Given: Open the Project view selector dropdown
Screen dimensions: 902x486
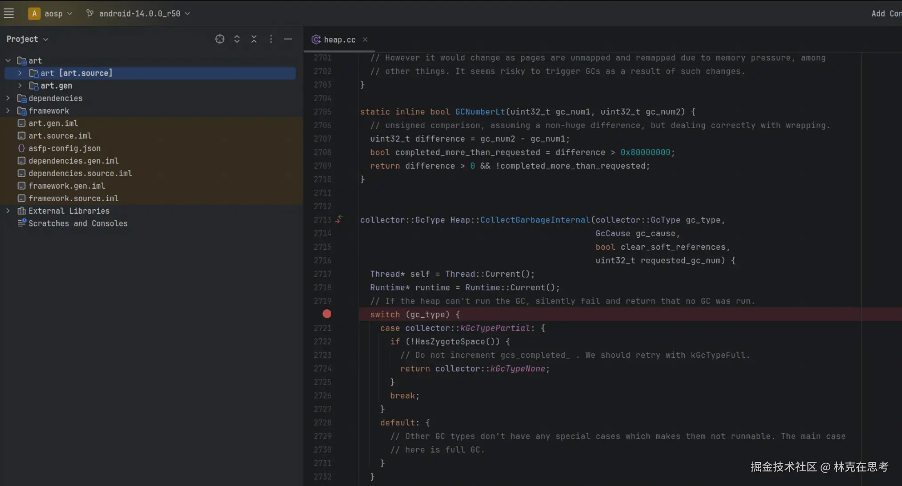Looking at the screenshot, I should tap(27, 39).
